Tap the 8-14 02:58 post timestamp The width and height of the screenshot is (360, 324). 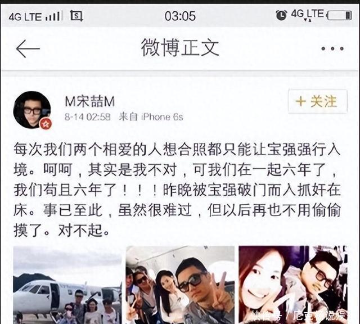[x=88, y=117]
